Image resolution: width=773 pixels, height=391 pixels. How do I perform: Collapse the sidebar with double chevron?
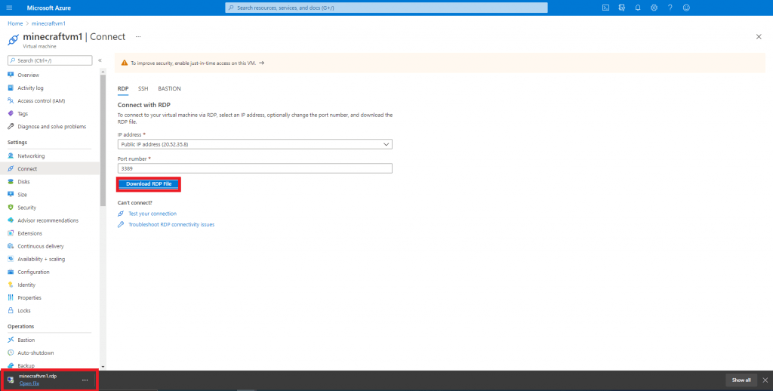100,60
